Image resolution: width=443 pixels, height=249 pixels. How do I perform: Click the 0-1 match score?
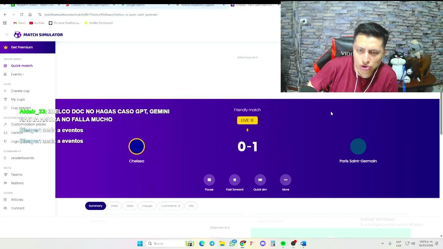tap(247, 147)
